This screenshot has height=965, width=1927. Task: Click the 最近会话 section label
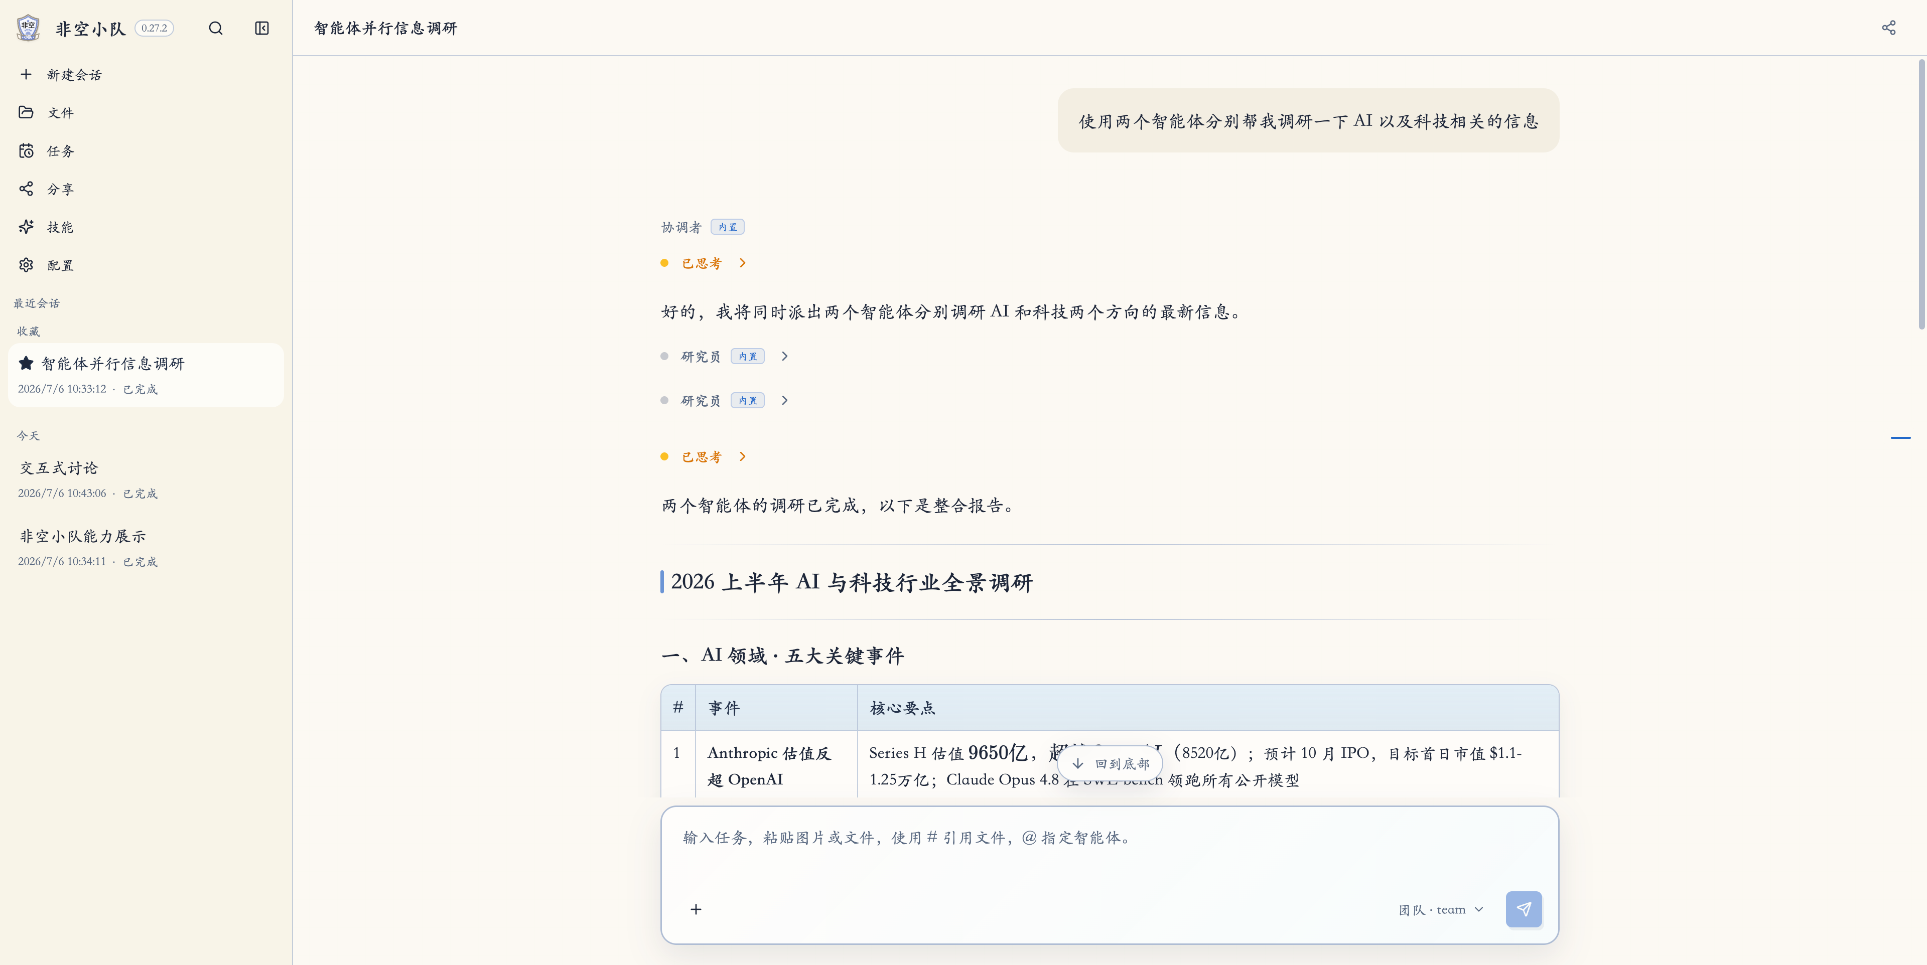click(x=37, y=303)
